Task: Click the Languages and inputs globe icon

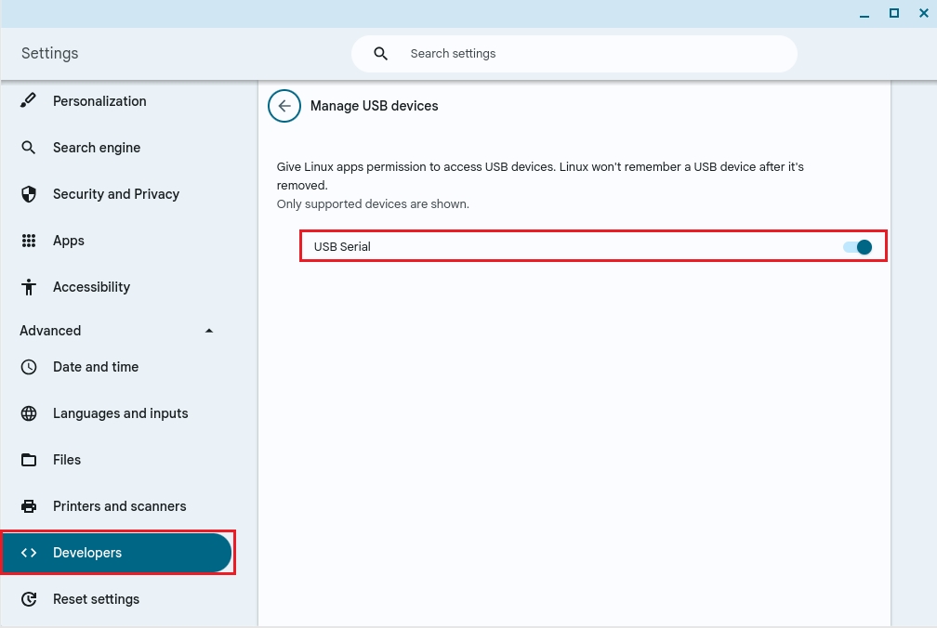Action: pos(29,413)
